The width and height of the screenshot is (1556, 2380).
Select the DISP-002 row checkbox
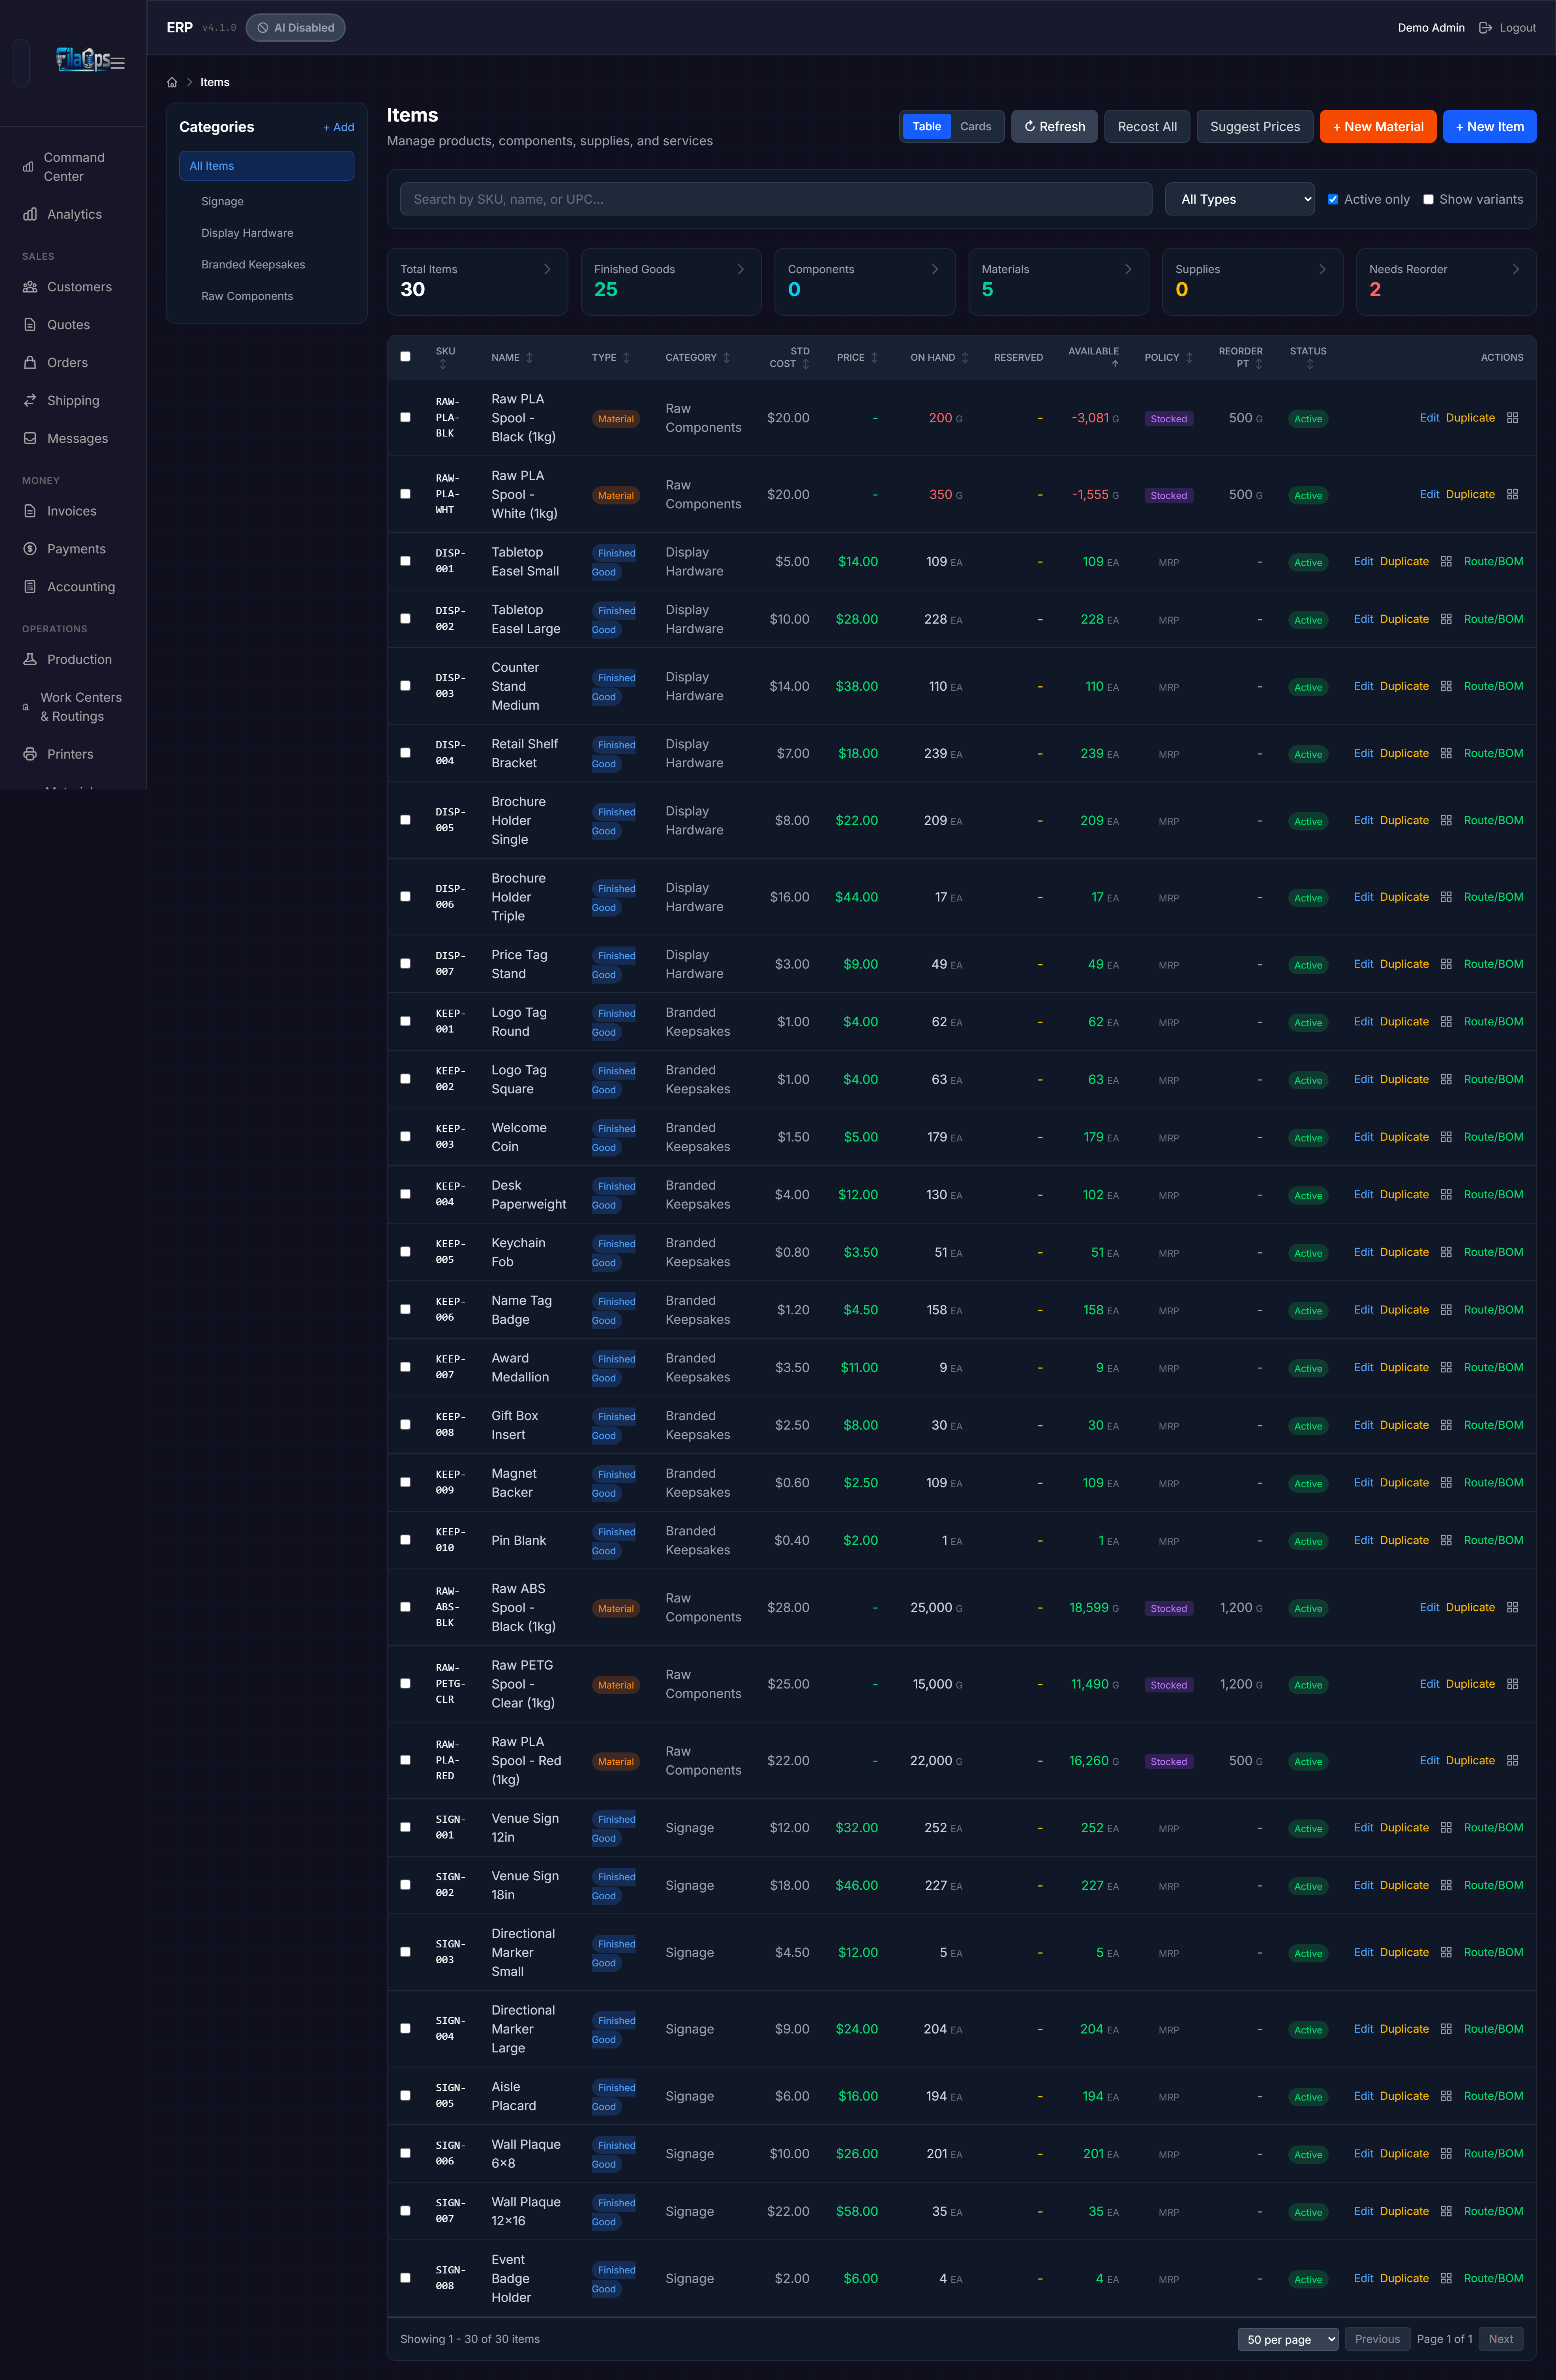pyautogui.click(x=405, y=619)
